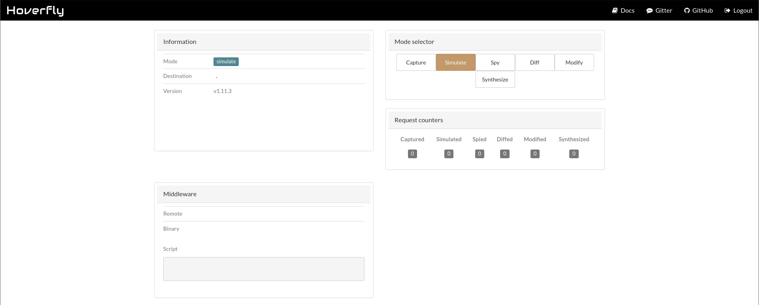Click the GitHub octocat icon
The width and height of the screenshot is (759, 305).
pyautogui.click(x=687, y=11)
